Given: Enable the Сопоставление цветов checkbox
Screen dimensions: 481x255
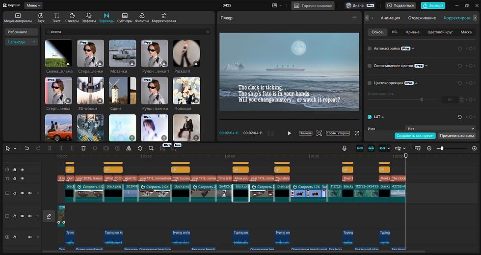Looking at the screenshot, I should tap(370, 66).
